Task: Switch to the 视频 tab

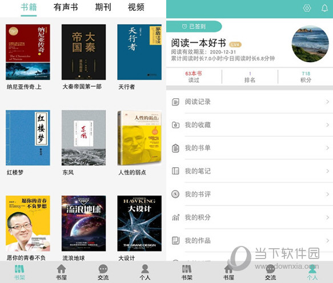Action: tap(136, 7)
